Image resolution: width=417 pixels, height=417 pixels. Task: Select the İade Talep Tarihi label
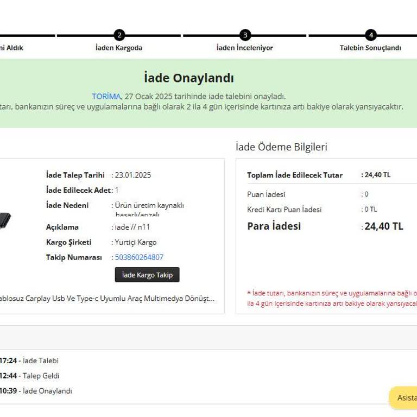75,175
